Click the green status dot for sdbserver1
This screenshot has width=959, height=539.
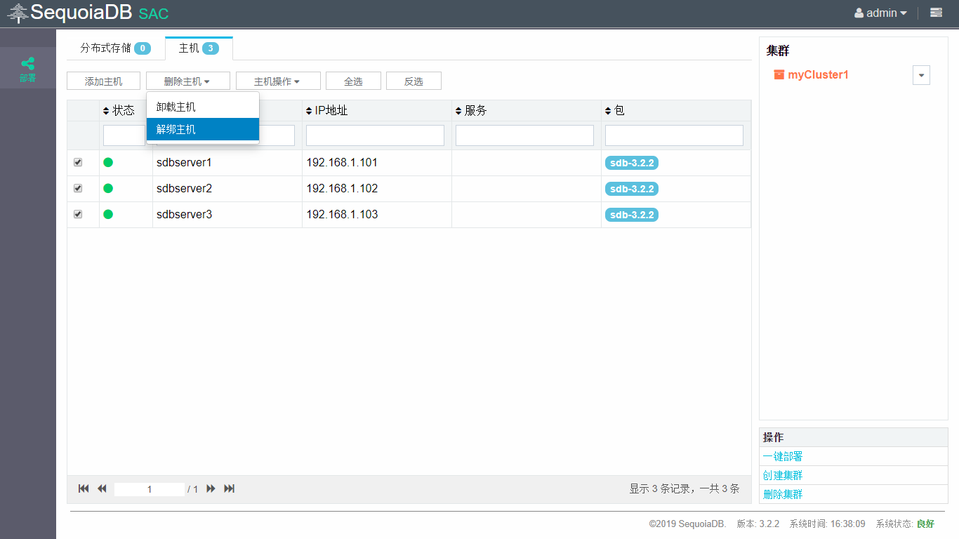(x=108, y=162)
